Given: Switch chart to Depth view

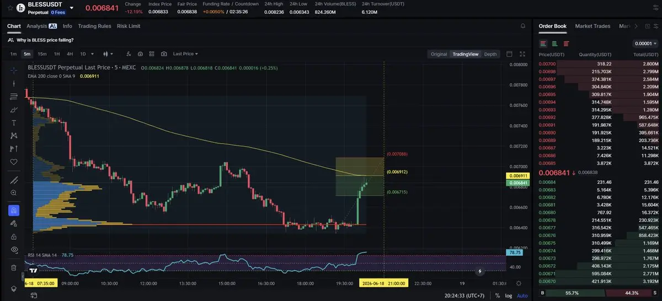Looking at the screenshot, I should 490,54.
